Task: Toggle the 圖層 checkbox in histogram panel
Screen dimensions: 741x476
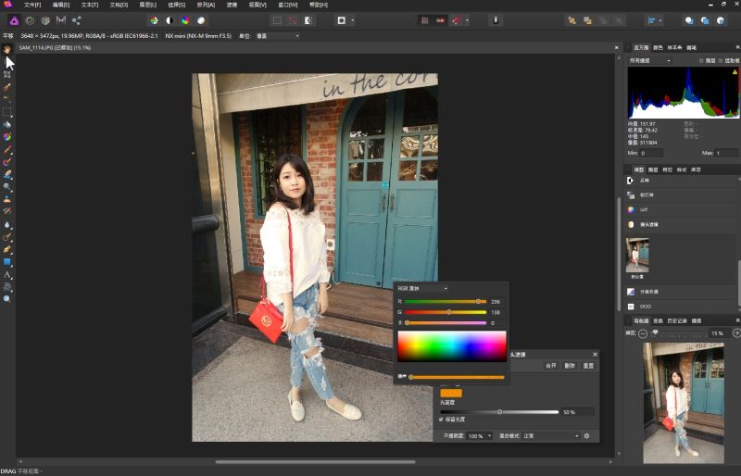Action: (702, 60)
